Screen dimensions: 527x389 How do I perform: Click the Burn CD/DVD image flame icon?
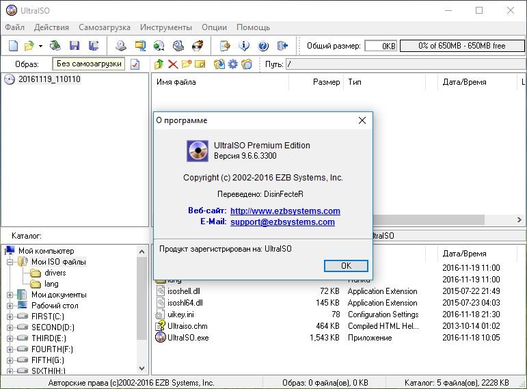198,45
